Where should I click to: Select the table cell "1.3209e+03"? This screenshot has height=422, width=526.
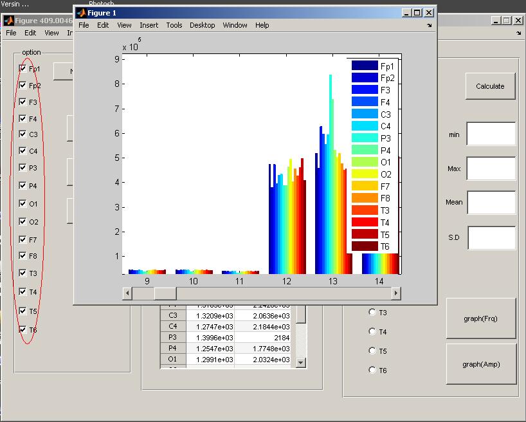point(210,316)
